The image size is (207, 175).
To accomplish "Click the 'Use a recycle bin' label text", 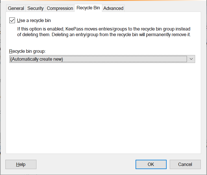I will click(x=34, y=20).
